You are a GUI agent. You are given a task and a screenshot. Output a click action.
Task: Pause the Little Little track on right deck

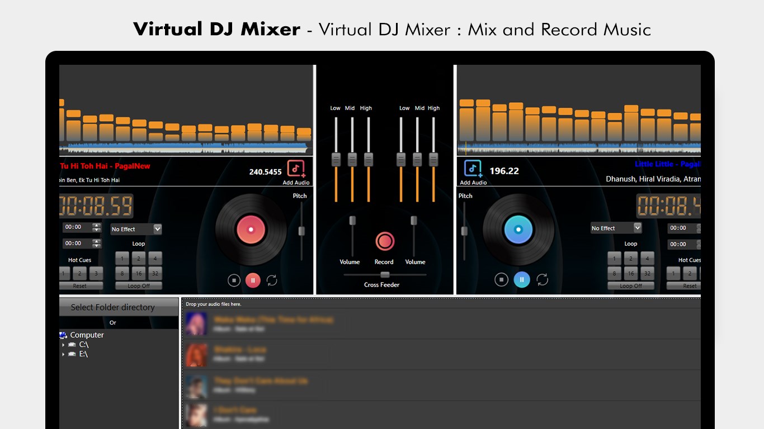coord(521,280)
